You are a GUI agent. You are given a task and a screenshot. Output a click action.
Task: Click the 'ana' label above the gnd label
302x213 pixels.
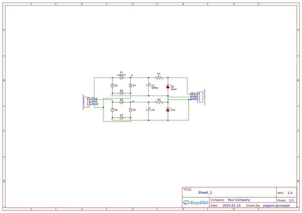193,96
